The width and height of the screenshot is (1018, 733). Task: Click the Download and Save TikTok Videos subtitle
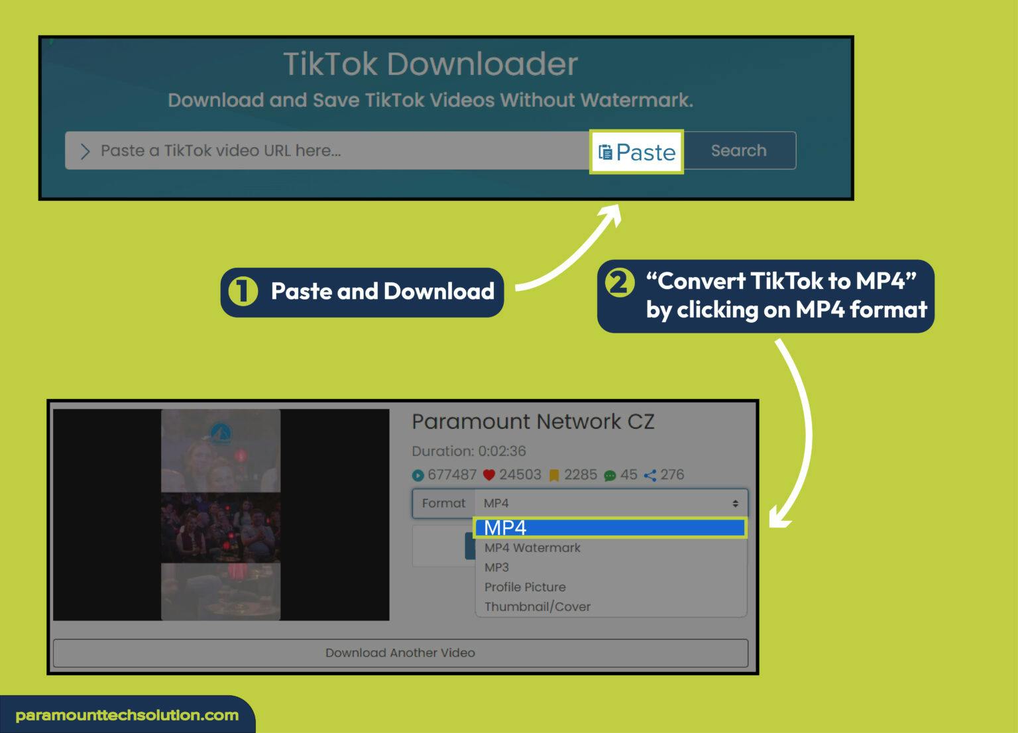[431, 100]
